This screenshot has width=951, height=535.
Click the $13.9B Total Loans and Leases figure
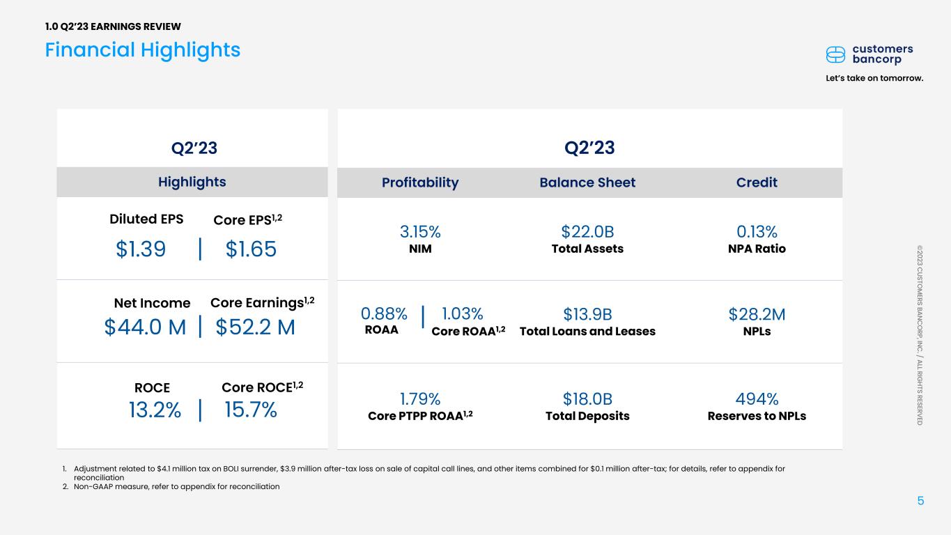click(587, 315)
